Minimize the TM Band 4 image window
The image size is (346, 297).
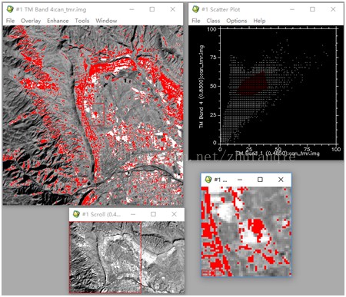point(131,9)
